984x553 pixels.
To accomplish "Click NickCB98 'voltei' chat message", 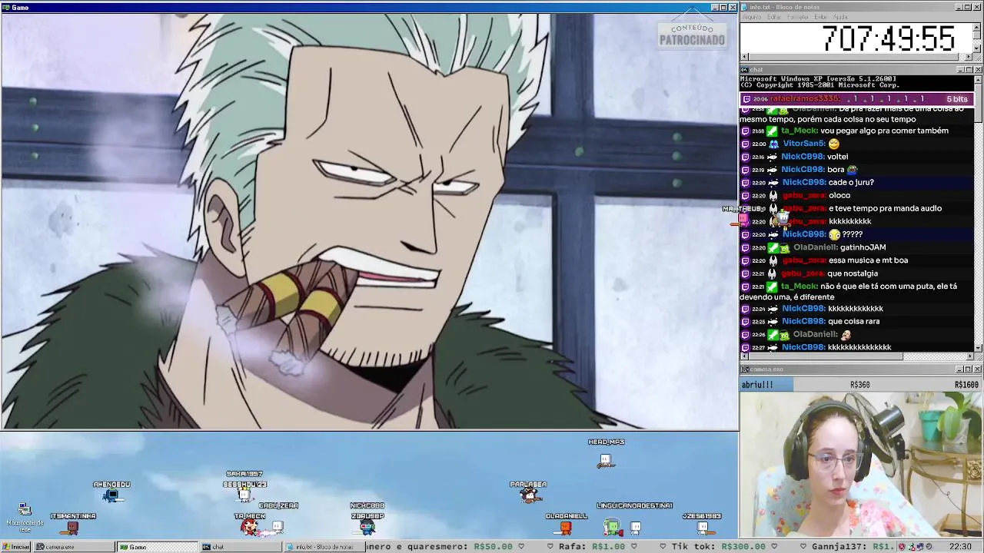I will pos(837,157).
